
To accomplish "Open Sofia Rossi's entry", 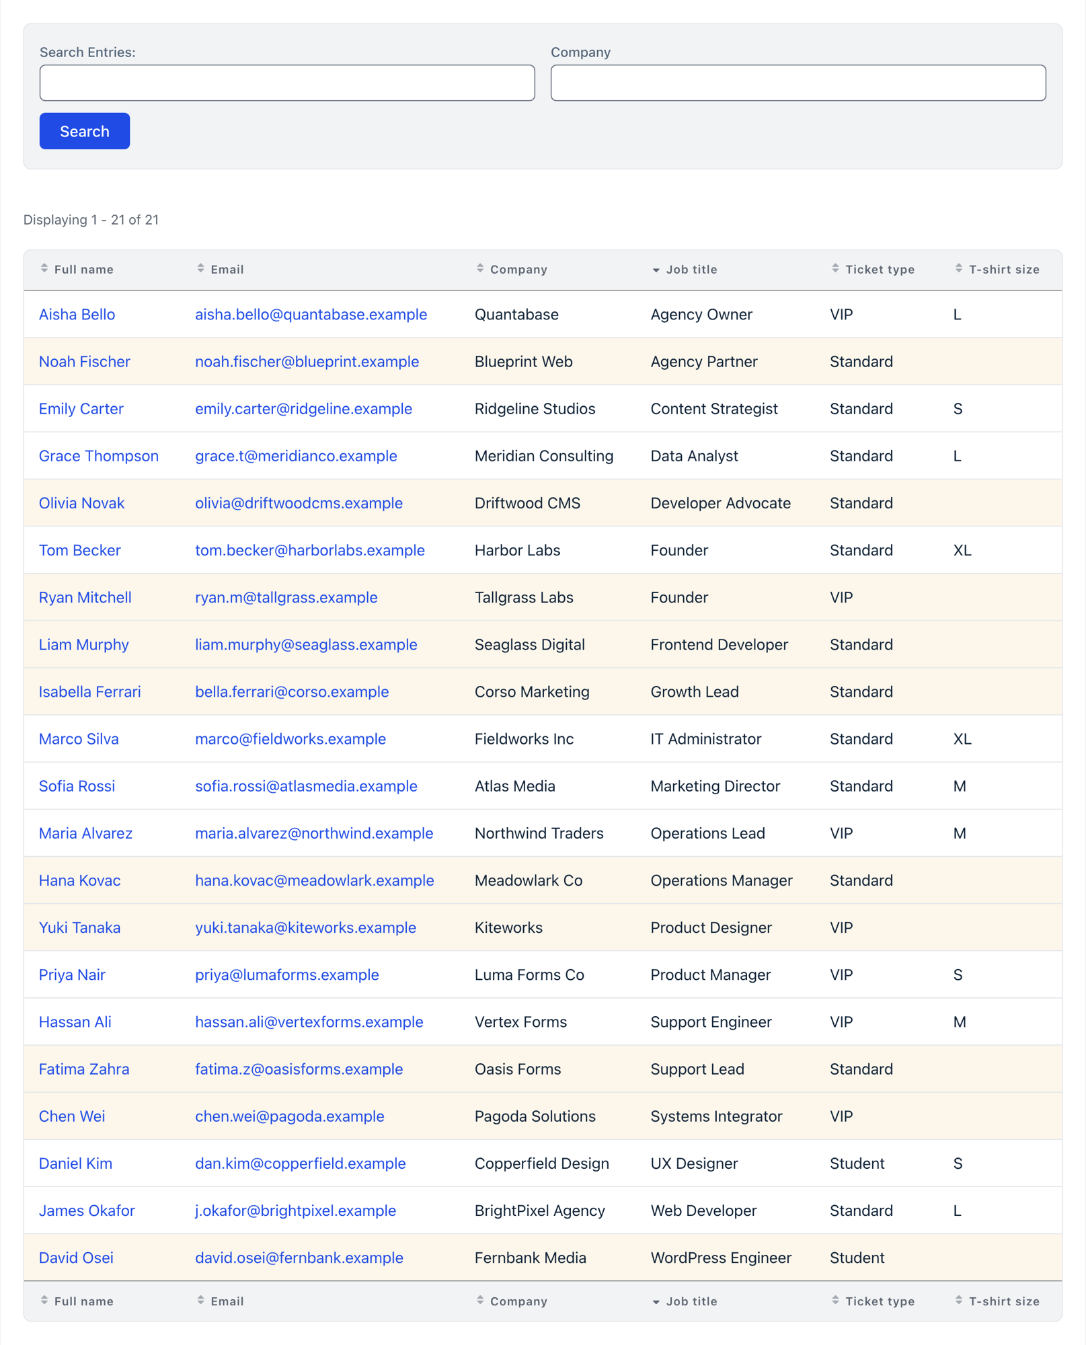I will (77, 786).
